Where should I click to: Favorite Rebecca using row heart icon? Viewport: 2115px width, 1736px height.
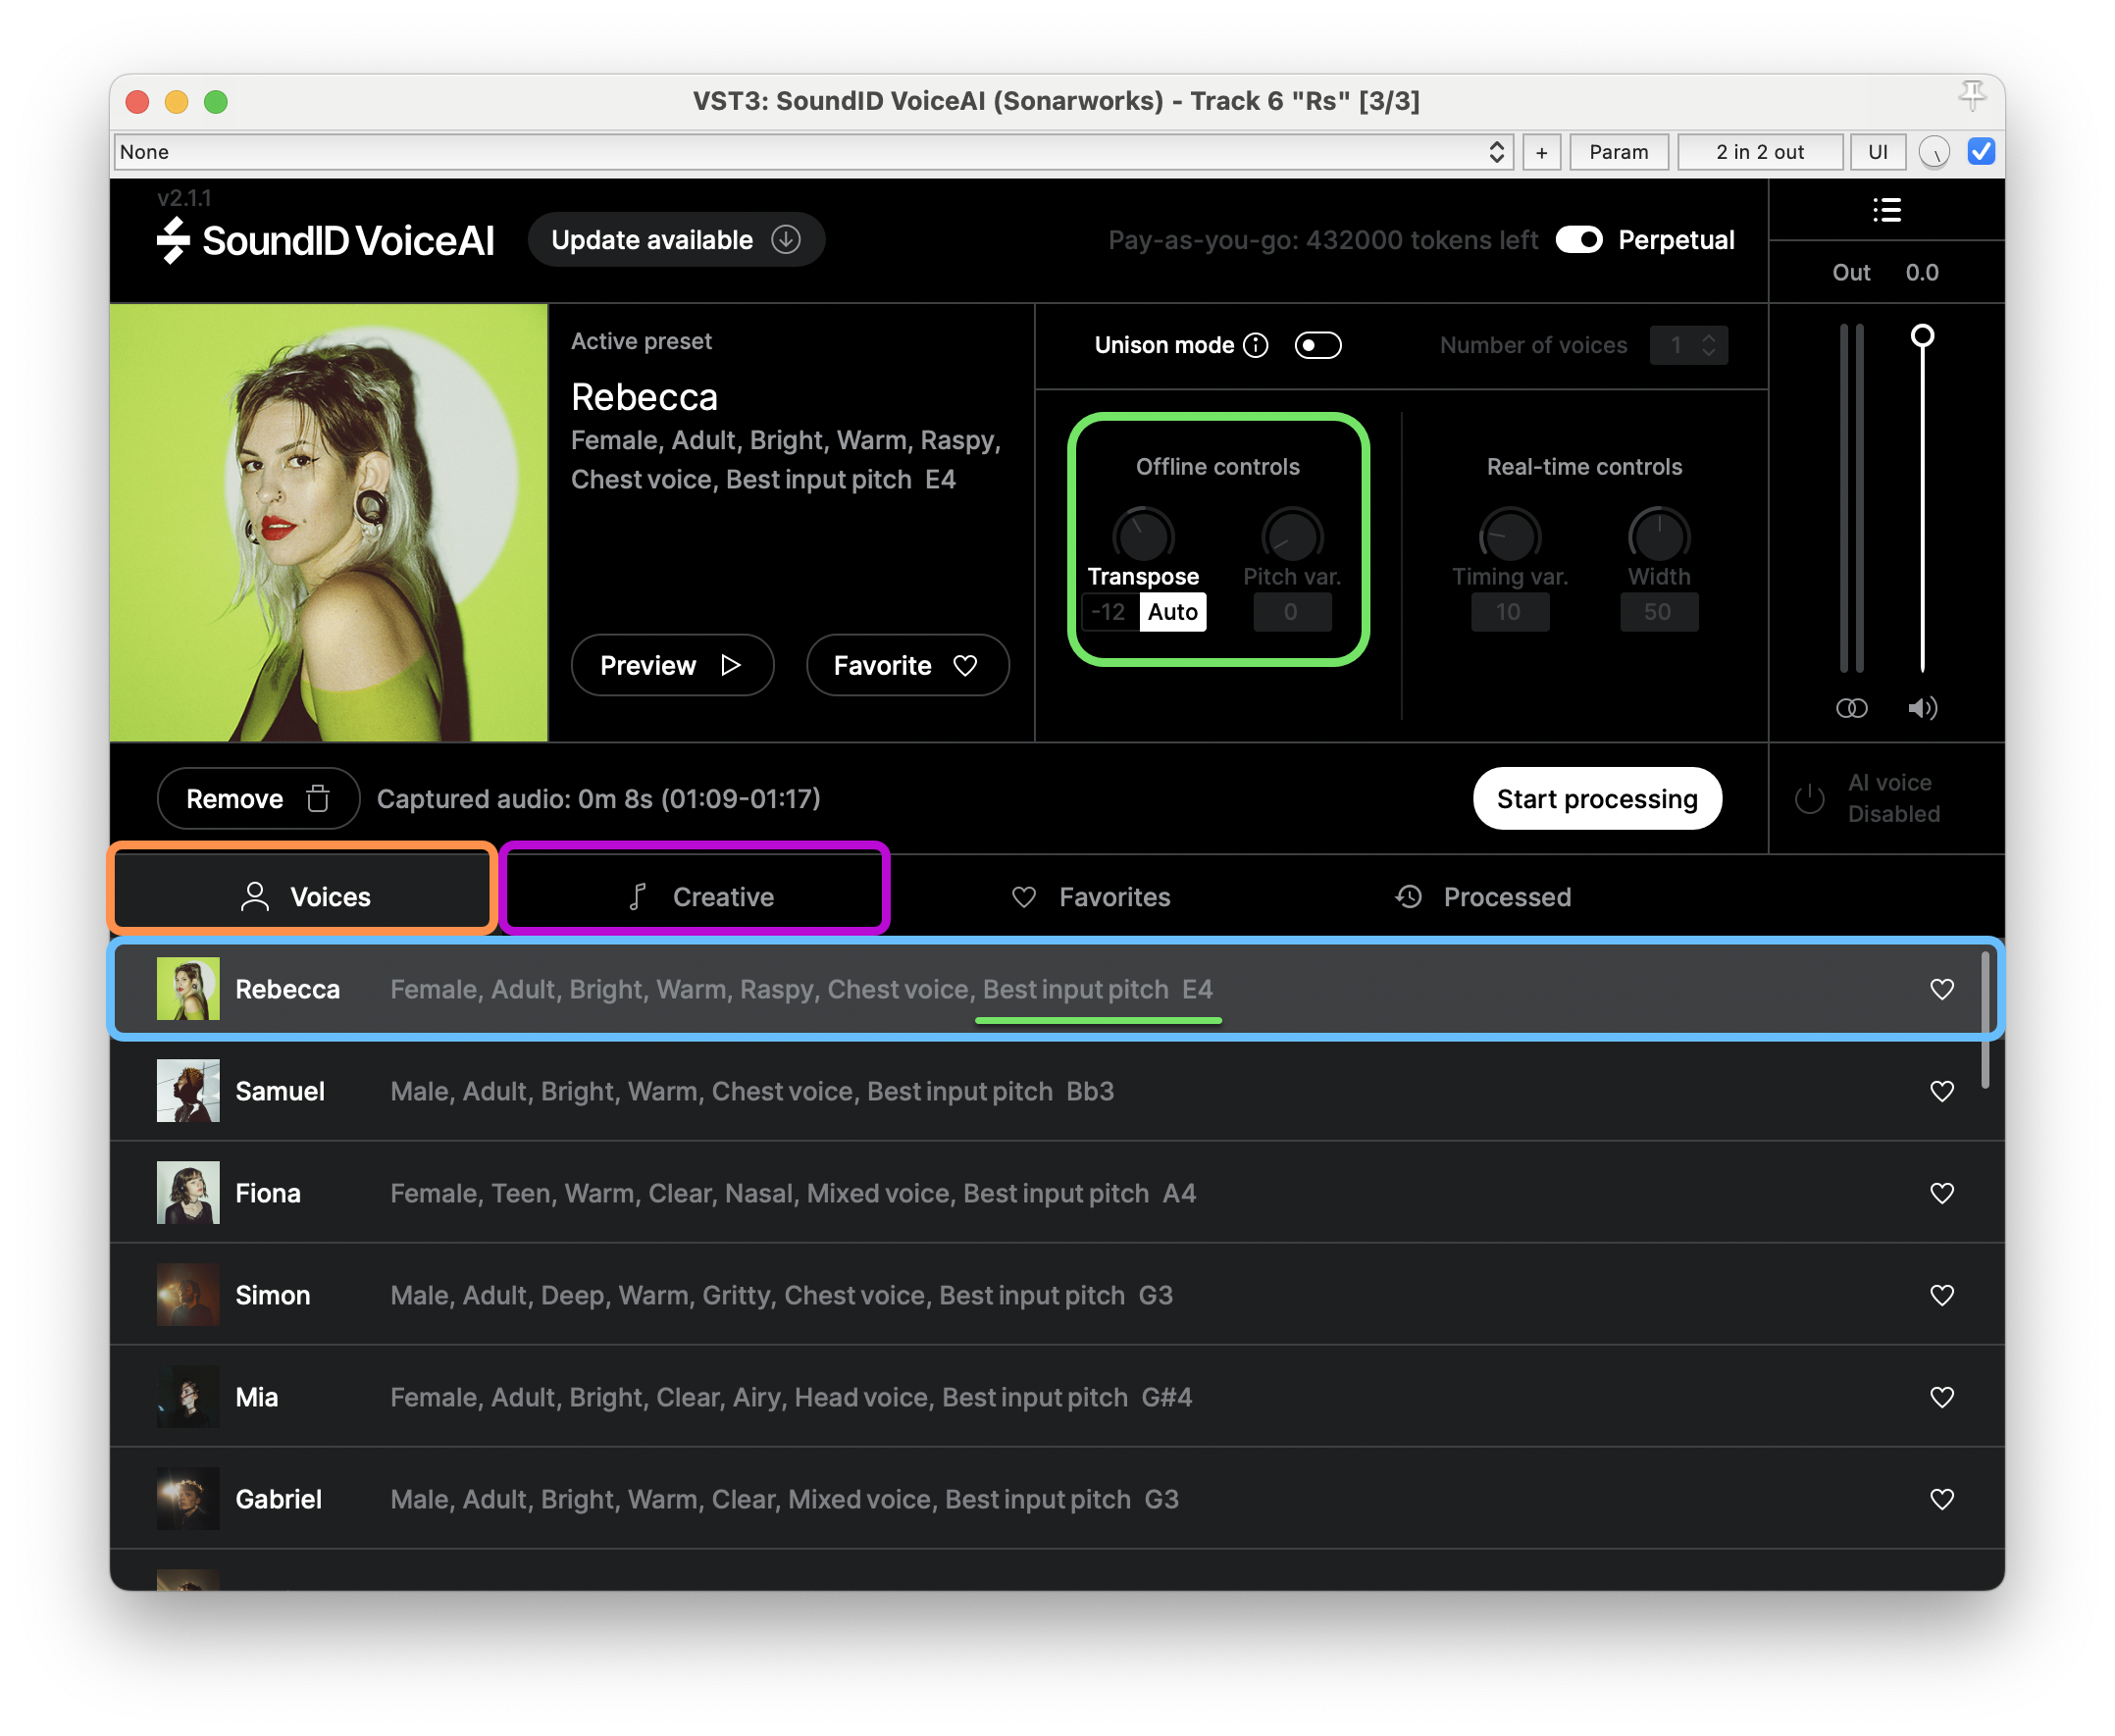coord(1942,989)
